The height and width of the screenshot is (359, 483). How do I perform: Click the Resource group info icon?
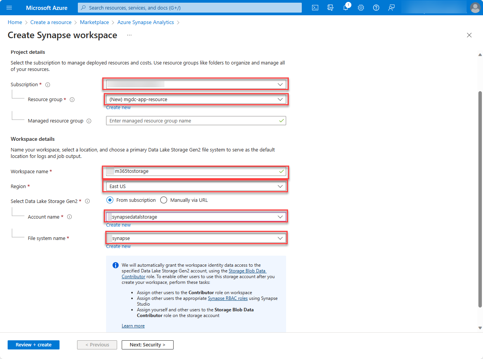tap(72, 100)
